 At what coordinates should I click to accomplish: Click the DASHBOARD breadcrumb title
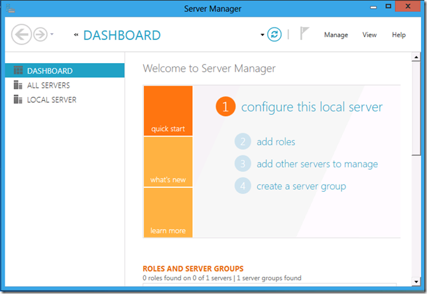(122, 35)
